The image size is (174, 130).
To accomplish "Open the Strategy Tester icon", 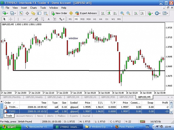I will 45,13.
